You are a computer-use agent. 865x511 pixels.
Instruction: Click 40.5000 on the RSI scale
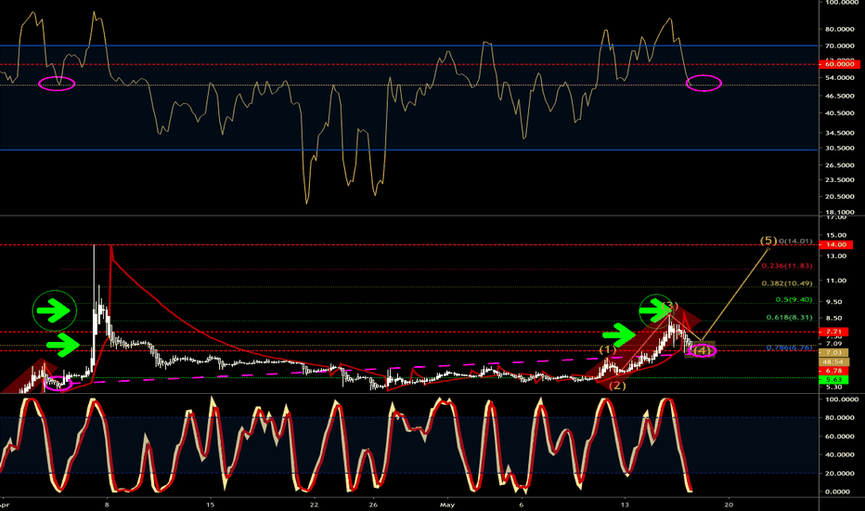click(840, 112)
